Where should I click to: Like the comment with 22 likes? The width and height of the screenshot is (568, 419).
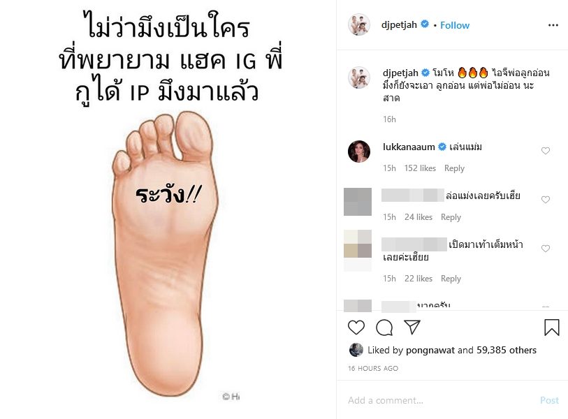(546, 249)
